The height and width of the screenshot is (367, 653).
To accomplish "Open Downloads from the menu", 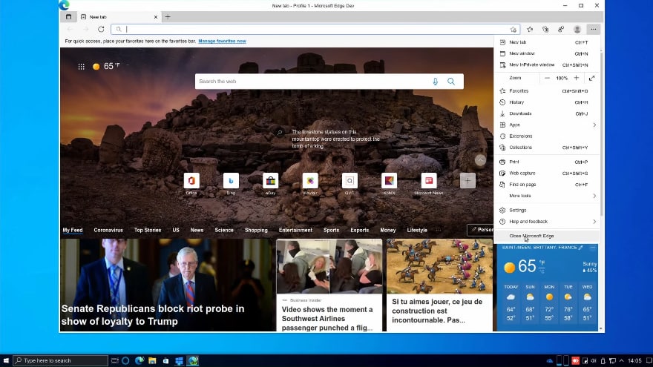I will pyautogui.click(x=546, y=113).
